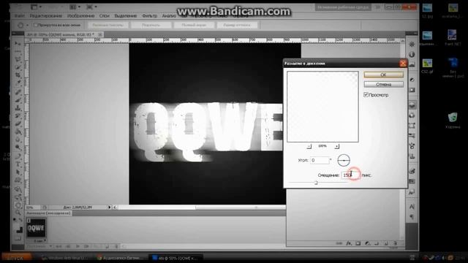468x263 pixels.
Task: Open the Файл menu
Action: pos(20,15)
